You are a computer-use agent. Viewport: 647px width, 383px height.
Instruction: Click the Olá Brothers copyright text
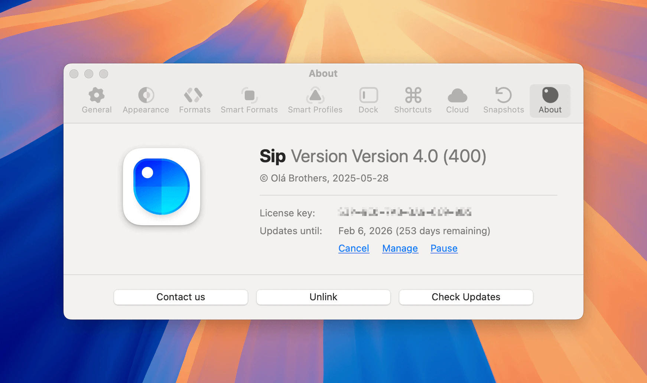pos(324,178)
